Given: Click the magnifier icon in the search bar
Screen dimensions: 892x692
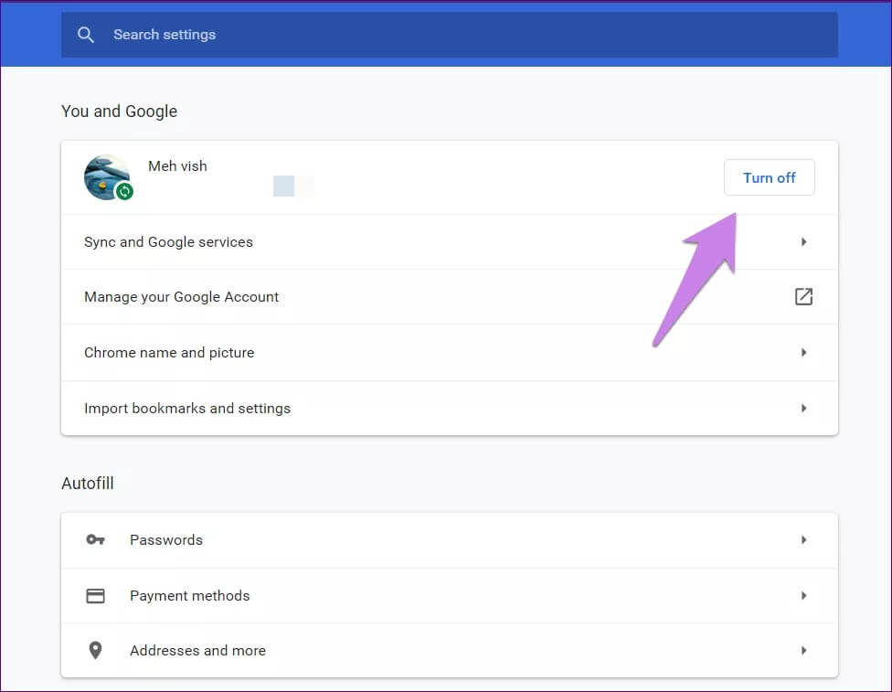Looking at the screenshot, I should (x=86, y=35).
